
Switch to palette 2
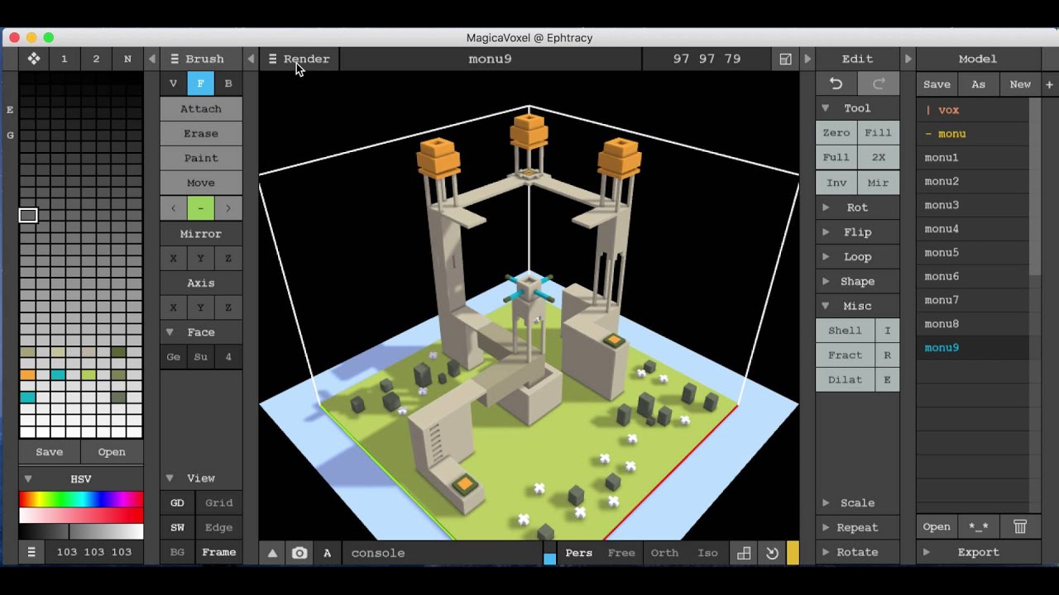point(96,59)
